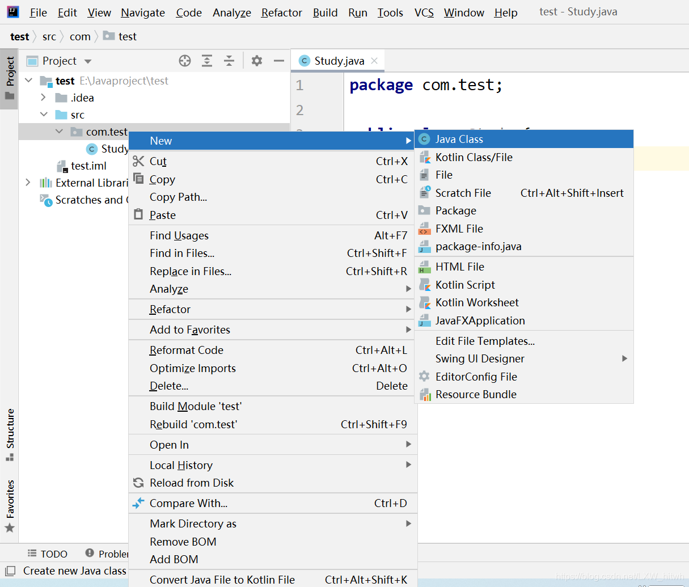Image resolution: width=689 pixels, height=587 pixels.
Task: Open the Mark Directory as submenu
Action: (273, 523)
